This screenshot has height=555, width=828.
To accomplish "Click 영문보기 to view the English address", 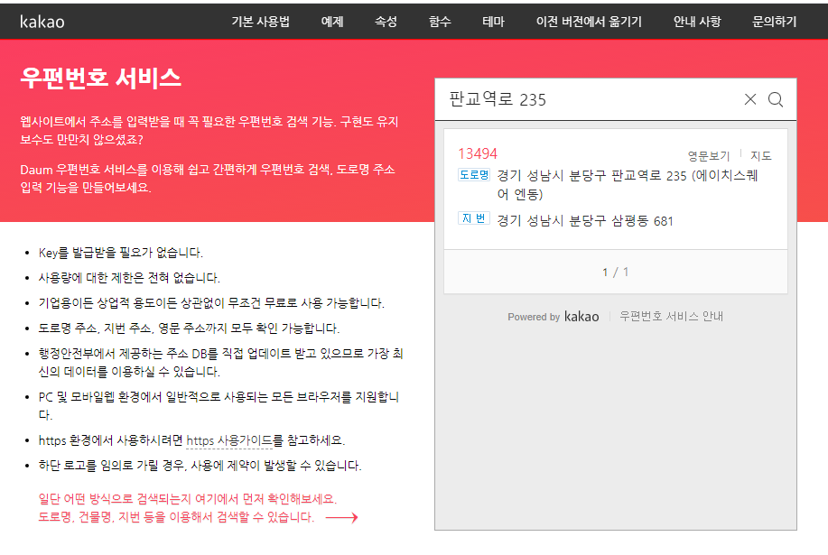I will pos(708,156).
